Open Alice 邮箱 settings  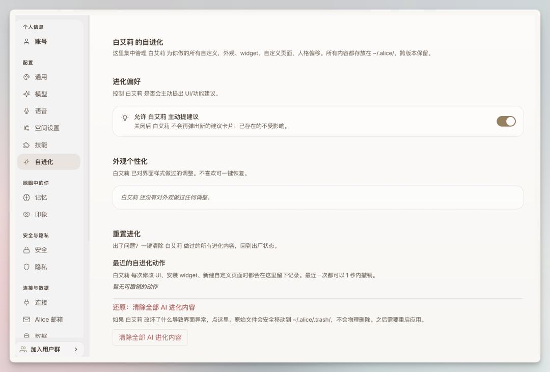[x=49, y=320]
